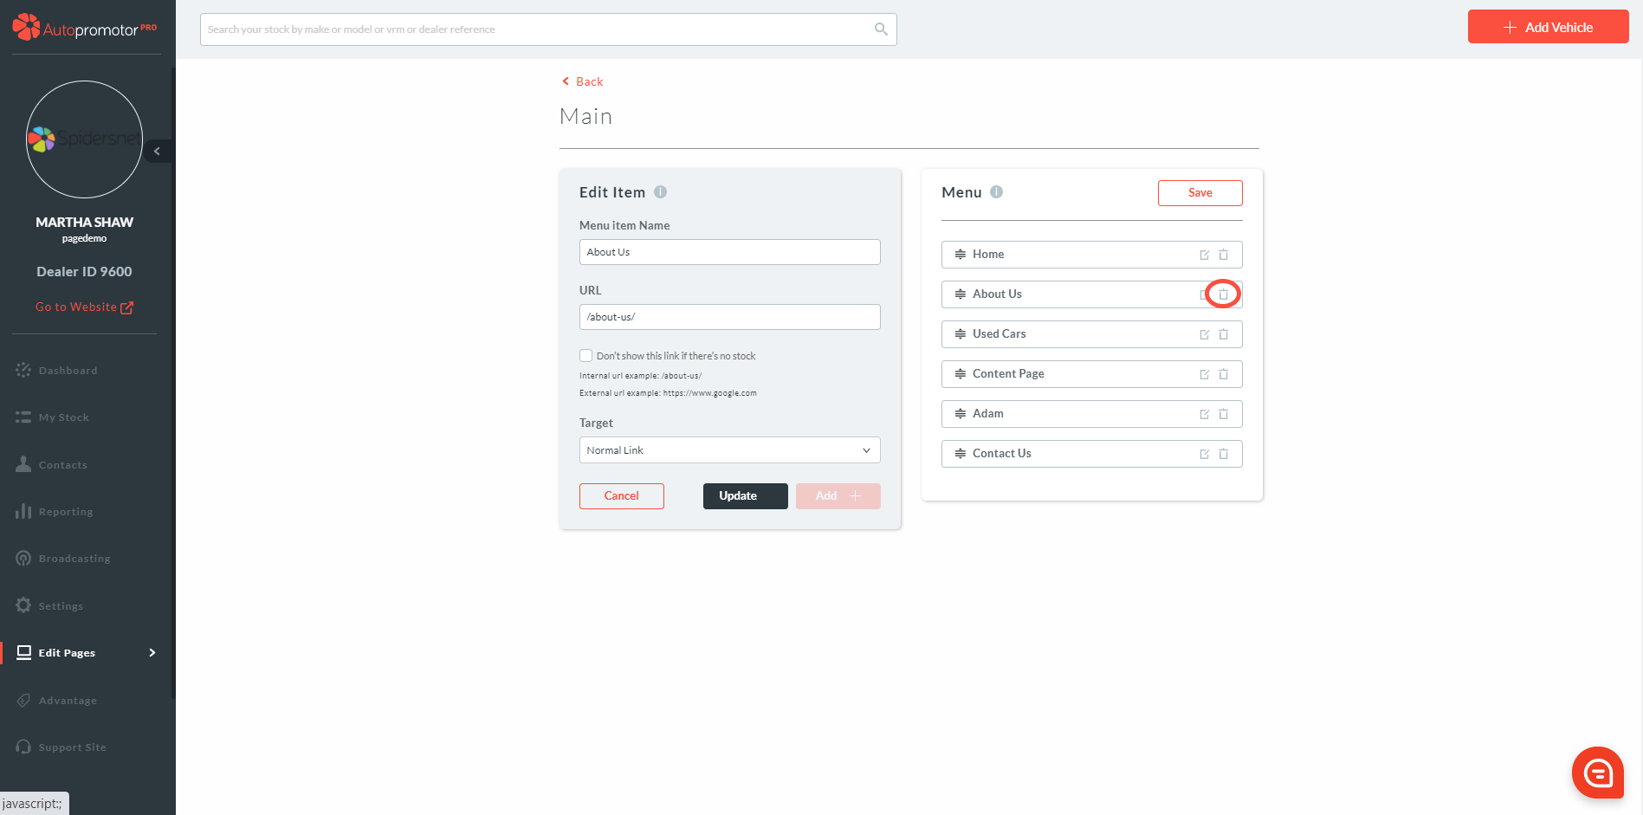Follow the Go to Website link
The image size is (1643, 815).
point(84,307)
